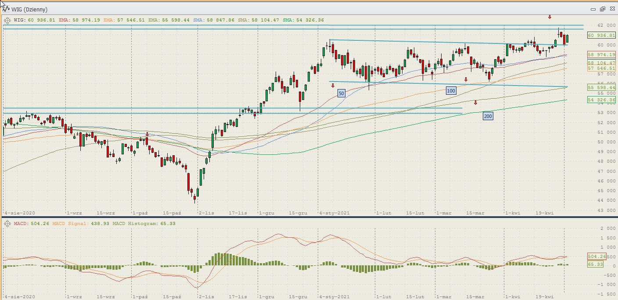Restore the WIG chart window size
618x300 pixels.
tap(603, 9)
